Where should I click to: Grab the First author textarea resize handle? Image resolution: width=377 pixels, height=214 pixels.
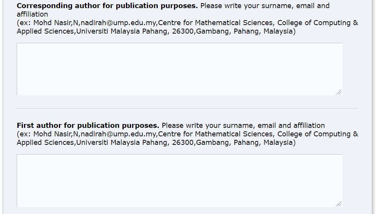coord(339,204)
